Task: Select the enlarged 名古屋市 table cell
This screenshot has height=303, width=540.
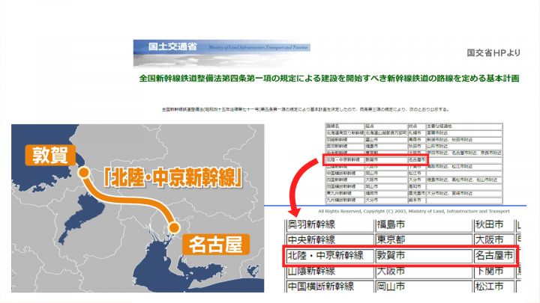Action: [493, 256]
